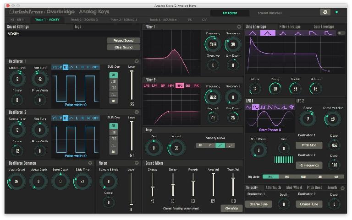Click the Override button in Sound Mixer

pos(231,209)
